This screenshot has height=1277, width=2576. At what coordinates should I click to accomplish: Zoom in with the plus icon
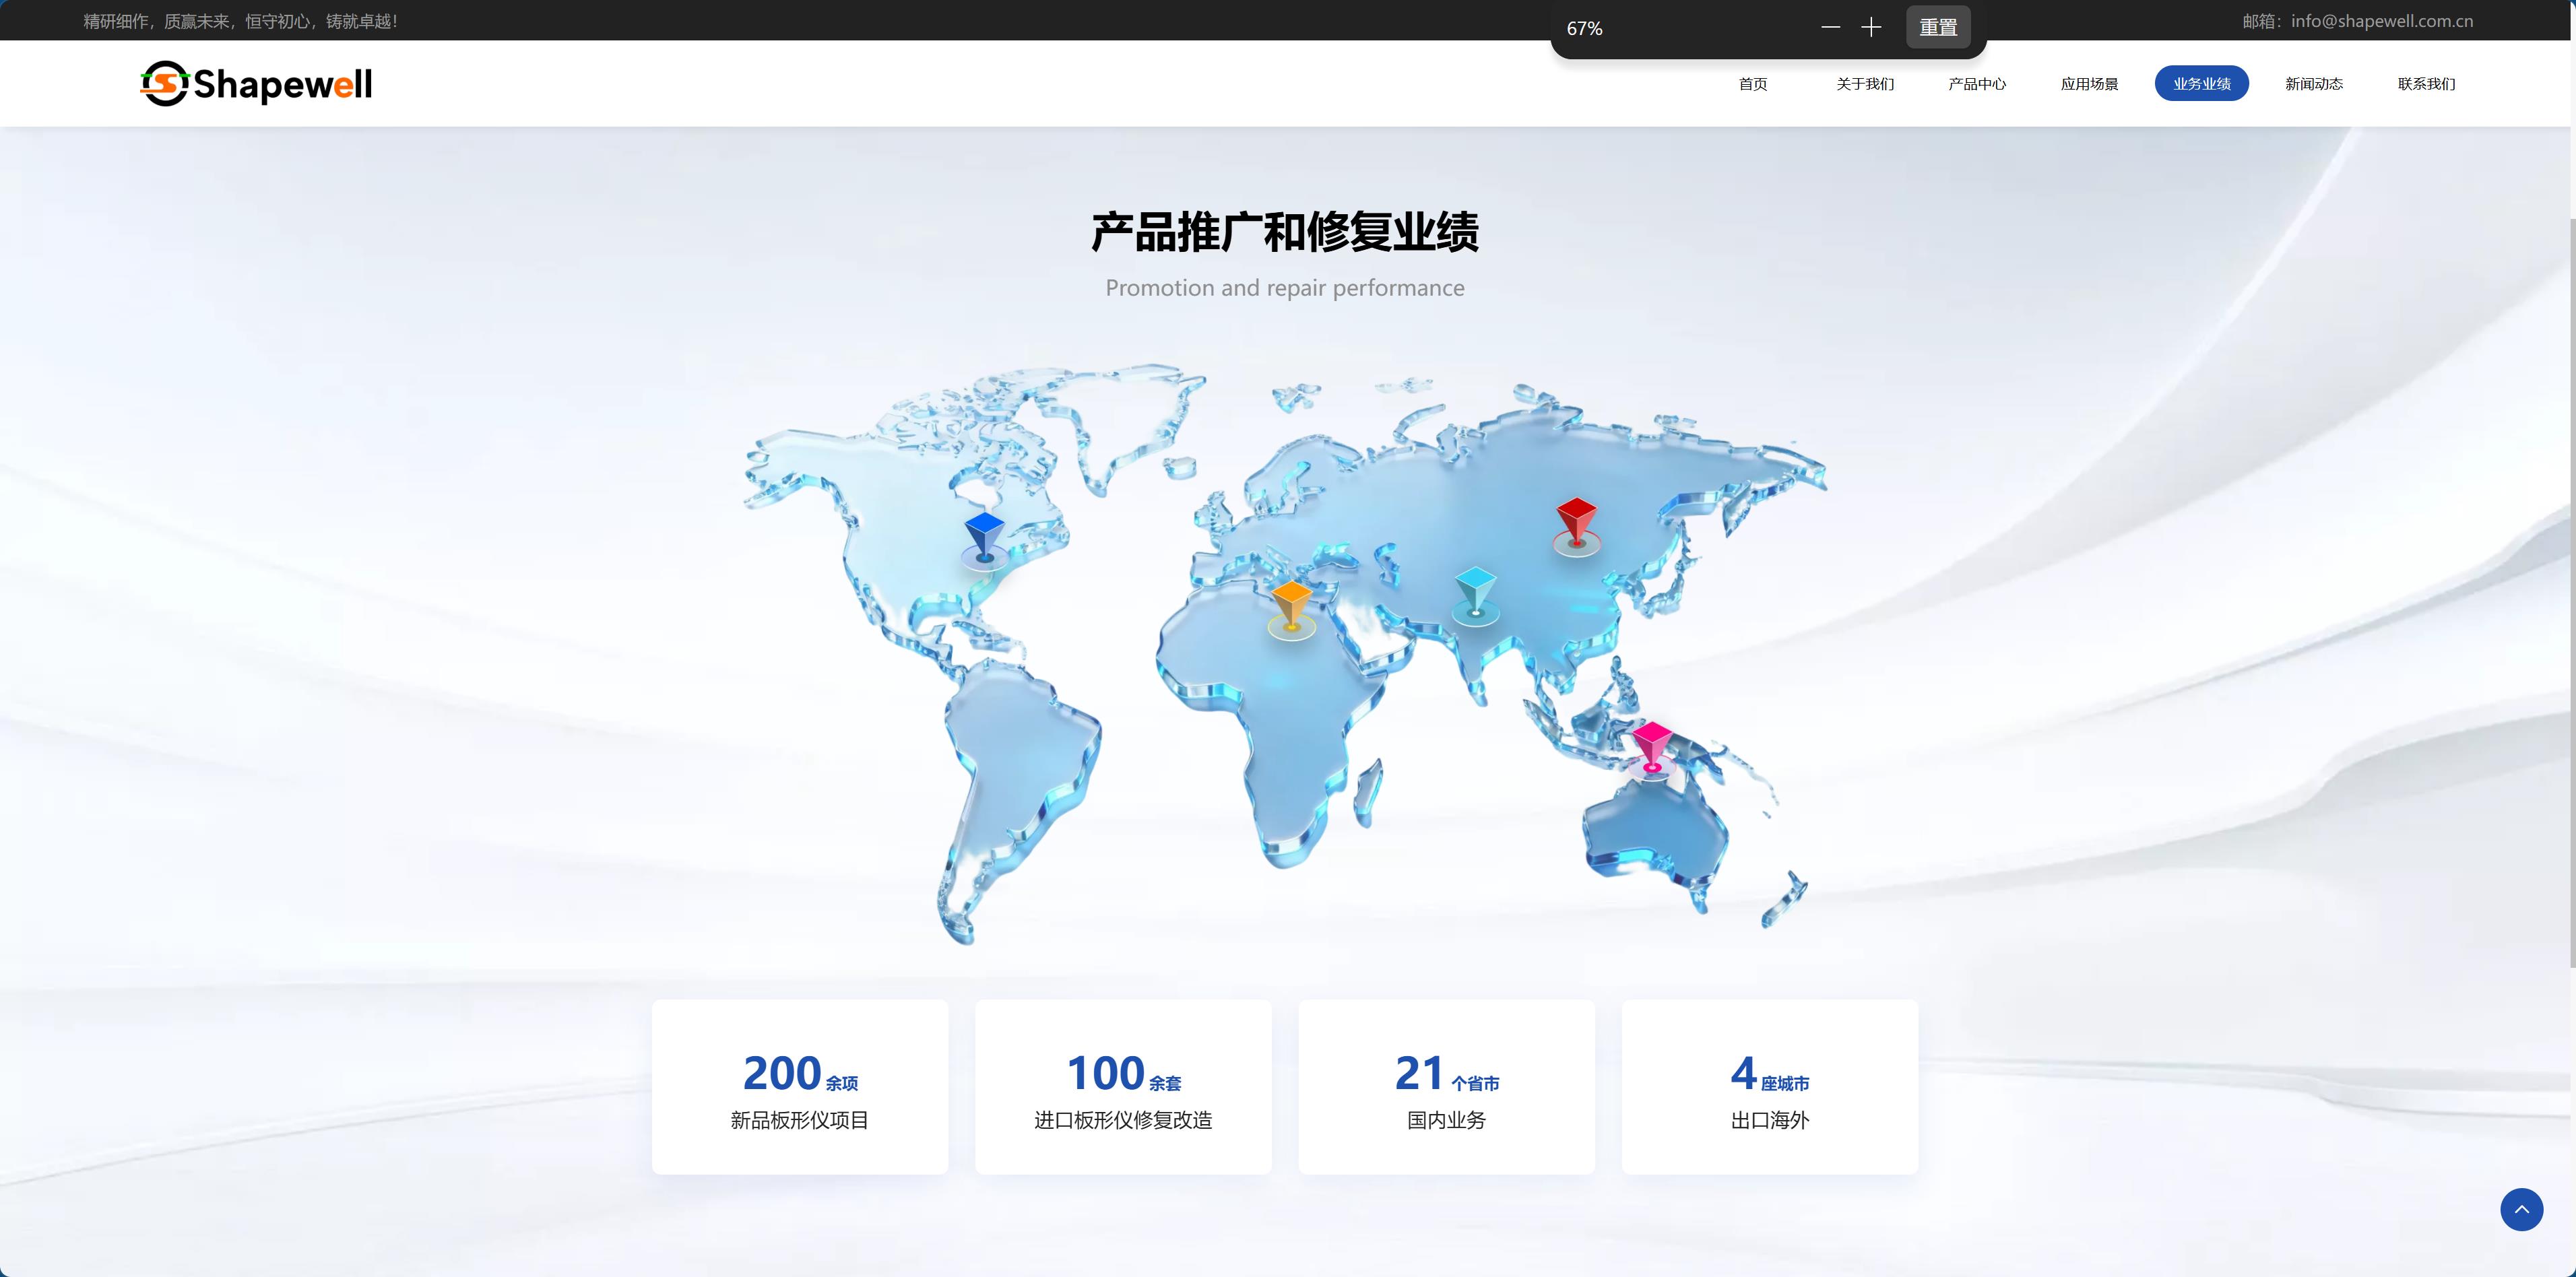pos(1871,28)
